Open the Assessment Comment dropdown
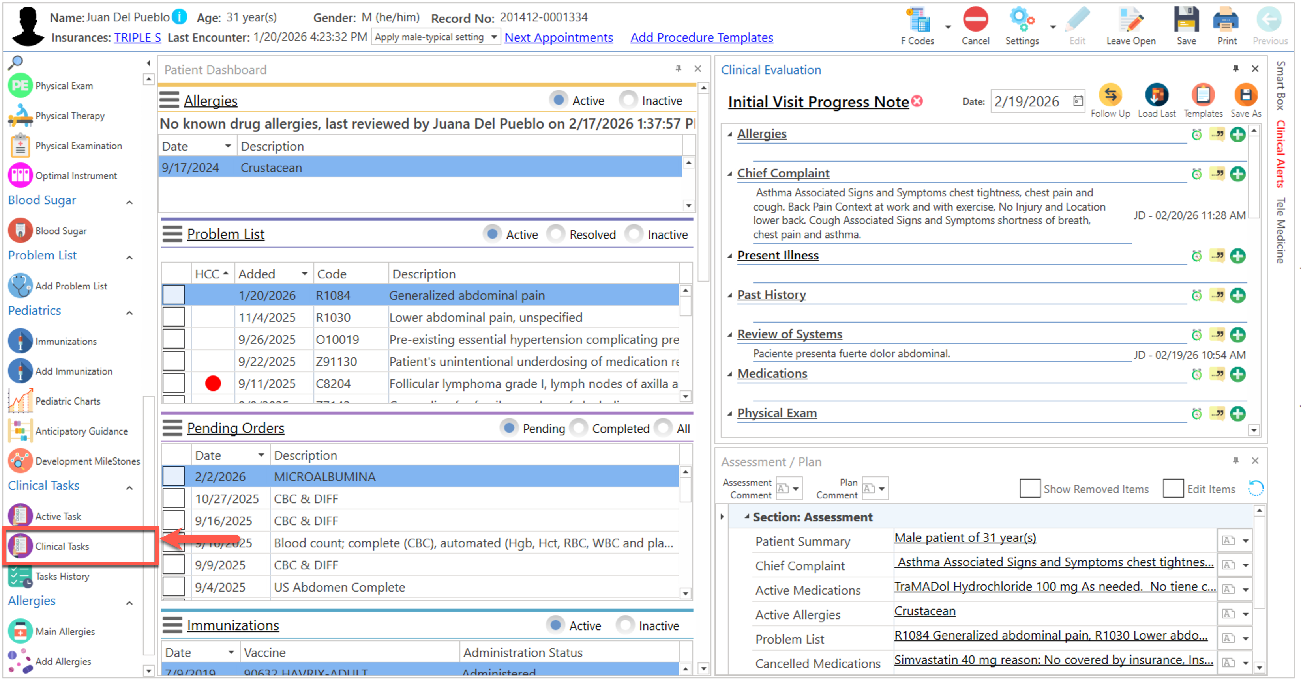1301x683 pixels. click(795, 489)
